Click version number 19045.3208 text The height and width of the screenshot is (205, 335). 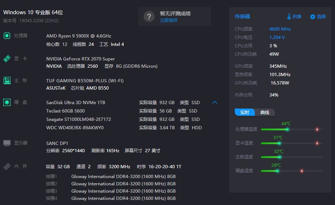click(x=39, y=20)
